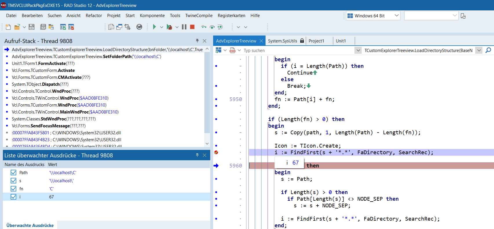This screenshot has width=494, height=229.
Task: Open dropdown next to the Run without debugging button
Action: (x=162, y=27)
